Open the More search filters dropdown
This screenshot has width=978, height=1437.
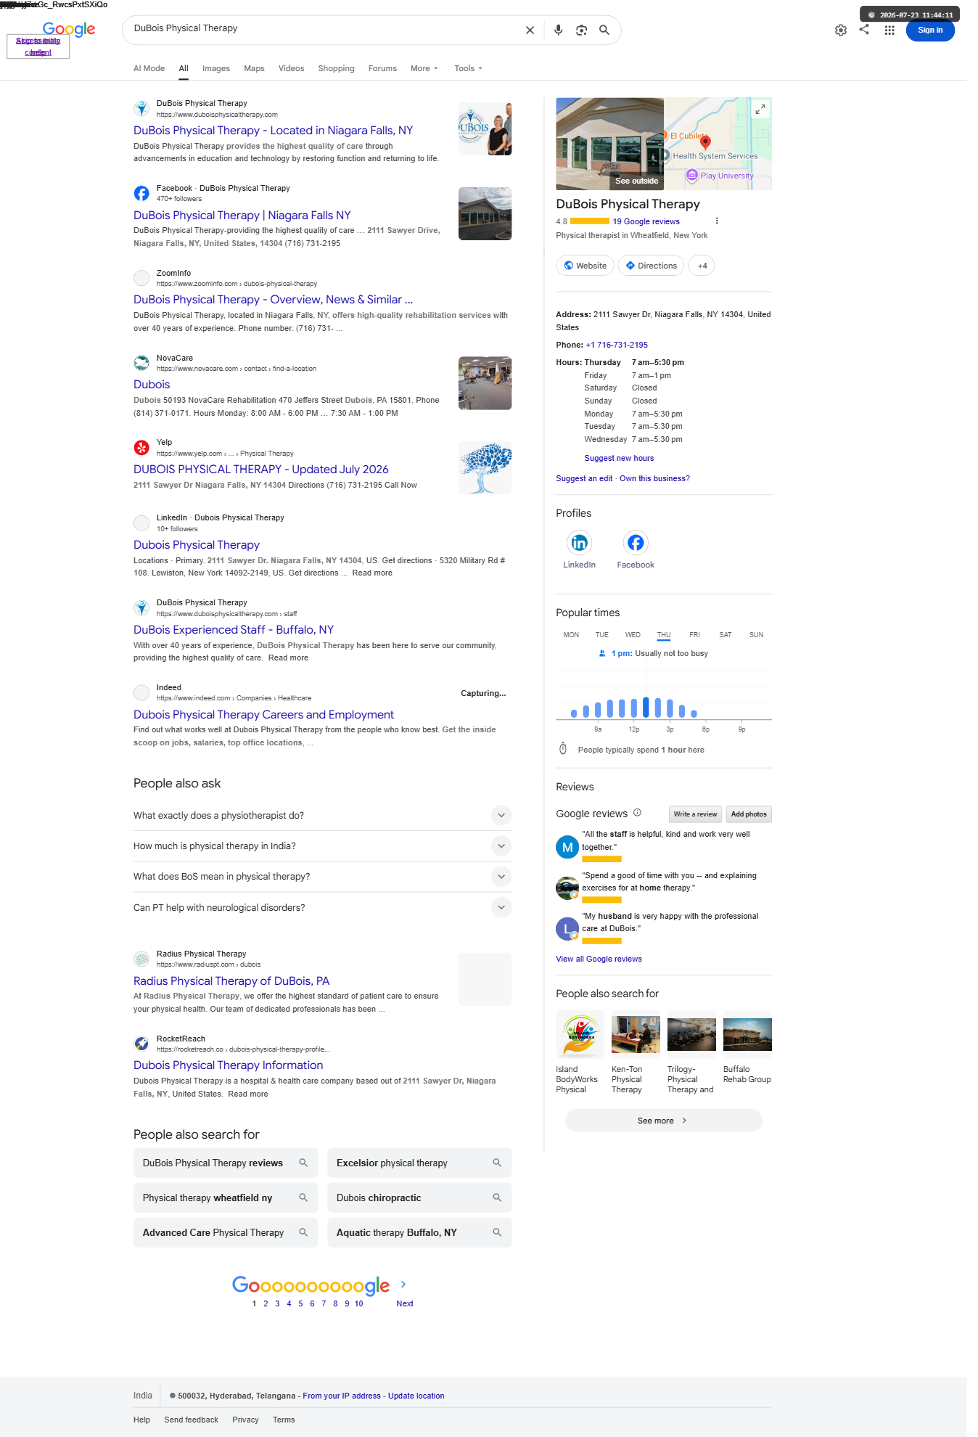(x=424, y=68)
